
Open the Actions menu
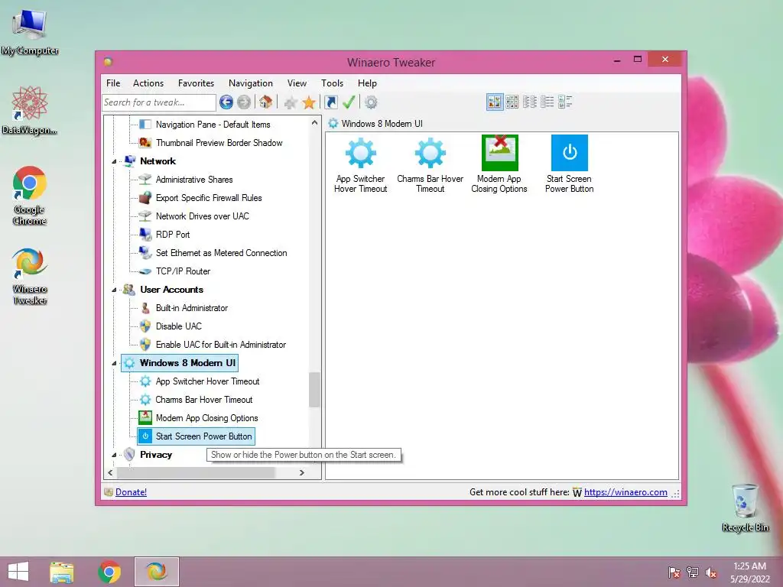[x=148, y=83]
